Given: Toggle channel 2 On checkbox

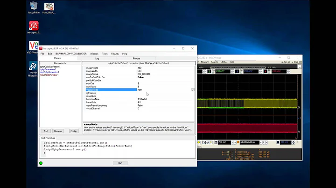Looking at the screenshot, I should [213, 73].
